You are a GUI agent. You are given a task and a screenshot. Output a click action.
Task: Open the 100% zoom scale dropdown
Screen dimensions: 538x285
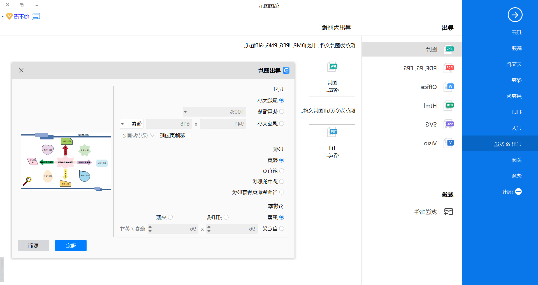pyautogui.click(x=214, y=112)
